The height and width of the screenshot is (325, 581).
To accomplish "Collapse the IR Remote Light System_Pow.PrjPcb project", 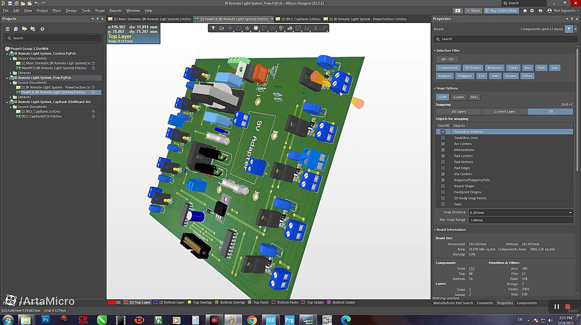I will pyautogui.click(x=7, y=78).
